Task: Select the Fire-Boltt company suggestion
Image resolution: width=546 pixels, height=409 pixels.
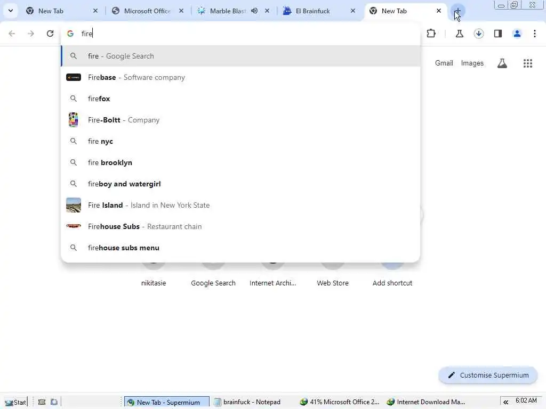Action: [240, 120]
